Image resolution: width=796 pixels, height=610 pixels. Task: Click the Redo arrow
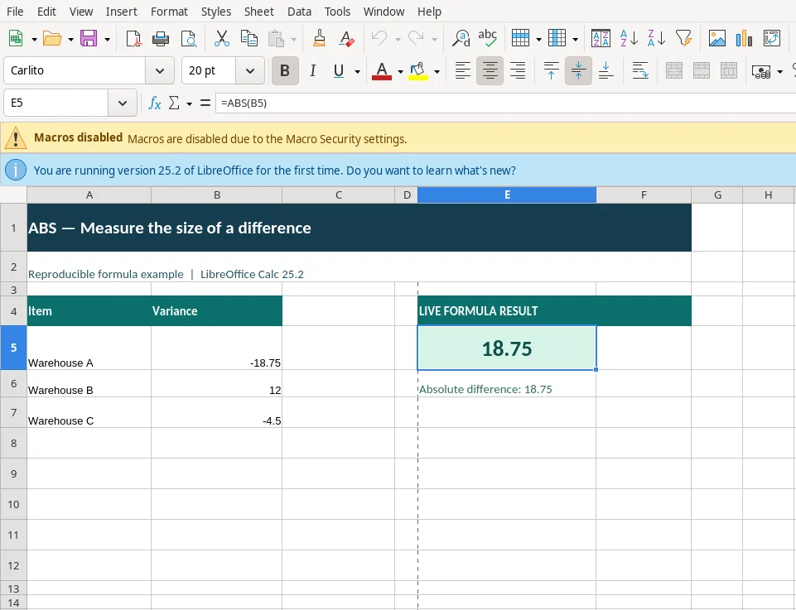416,39
